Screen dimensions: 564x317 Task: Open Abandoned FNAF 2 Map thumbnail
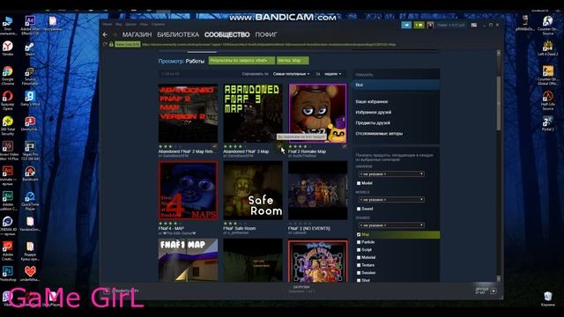pos(188,114)
